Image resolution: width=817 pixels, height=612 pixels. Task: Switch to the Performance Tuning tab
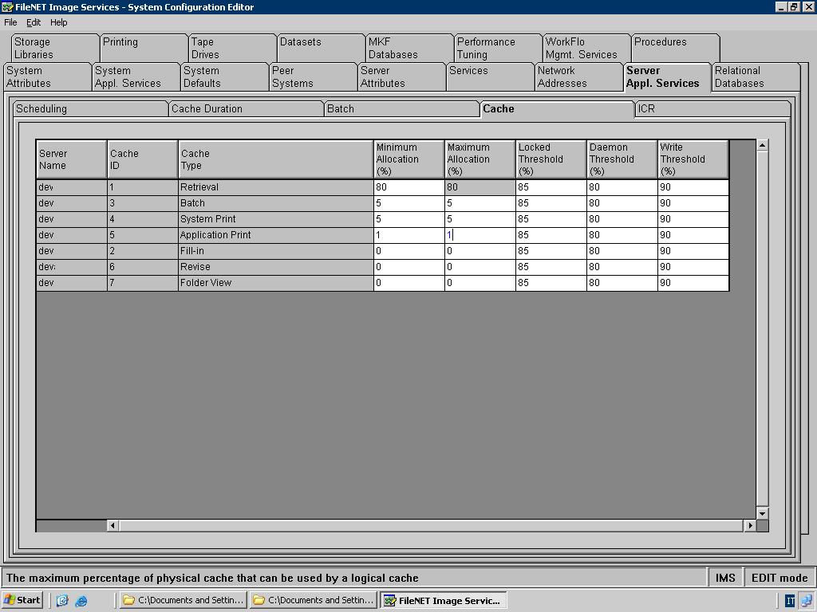tap(498, 48)
